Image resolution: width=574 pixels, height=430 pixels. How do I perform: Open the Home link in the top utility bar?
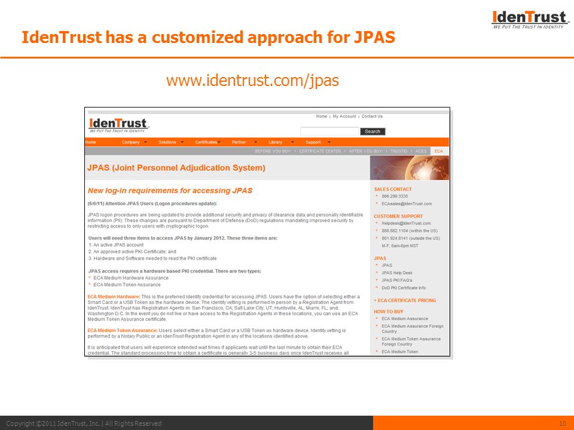point(322,116)
